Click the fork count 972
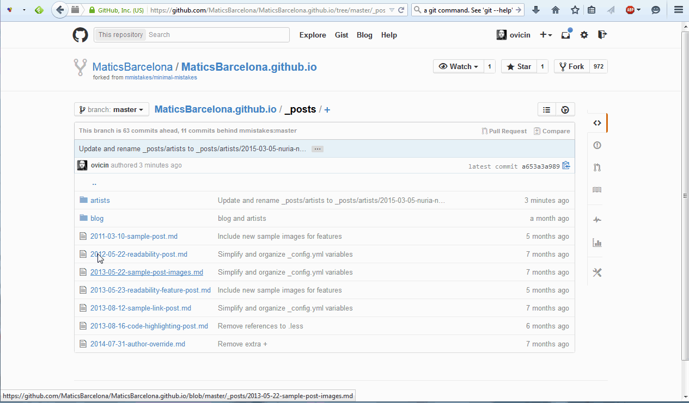The width and height of the screenshot is (689, 403). coord(599,66)
